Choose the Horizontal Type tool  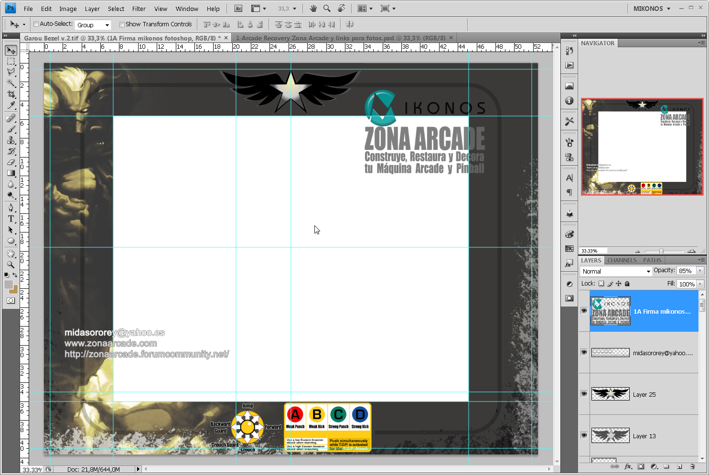click(11, 219)
